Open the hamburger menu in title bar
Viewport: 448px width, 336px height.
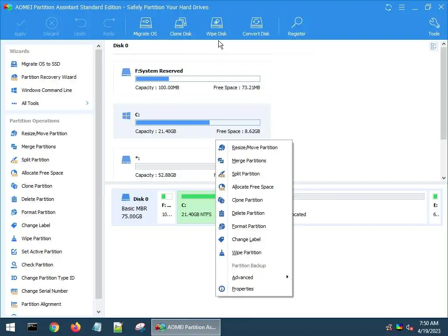coord(402,7)
